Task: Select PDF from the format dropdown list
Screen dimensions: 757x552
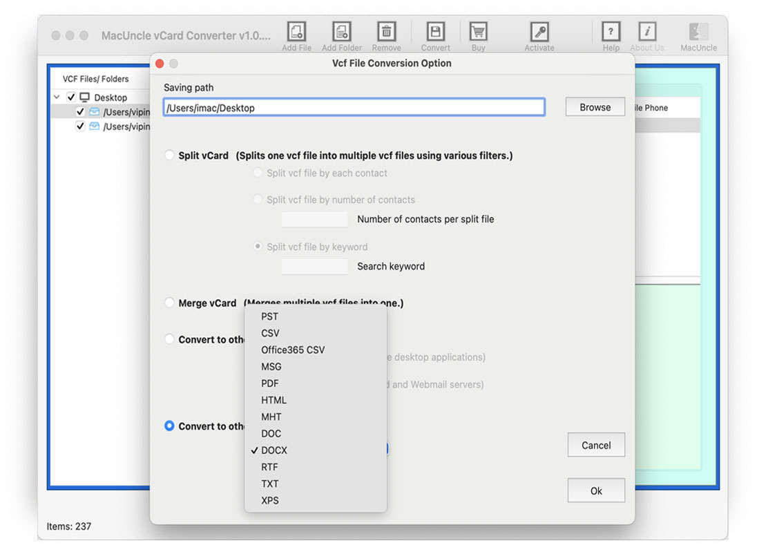Action: coord(269,383)
